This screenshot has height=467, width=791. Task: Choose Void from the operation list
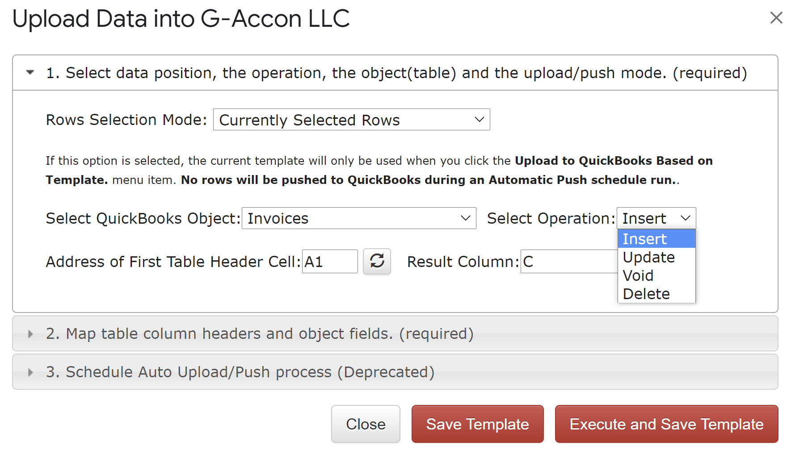pos(638,275)
